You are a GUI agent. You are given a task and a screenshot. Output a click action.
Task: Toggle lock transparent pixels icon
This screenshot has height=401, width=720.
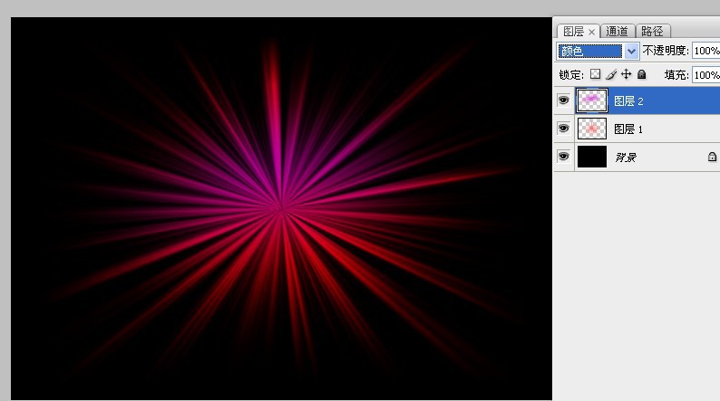tap(595, 74)
